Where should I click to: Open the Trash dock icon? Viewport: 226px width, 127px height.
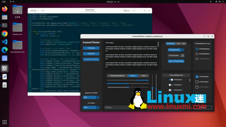click(5, 85)
